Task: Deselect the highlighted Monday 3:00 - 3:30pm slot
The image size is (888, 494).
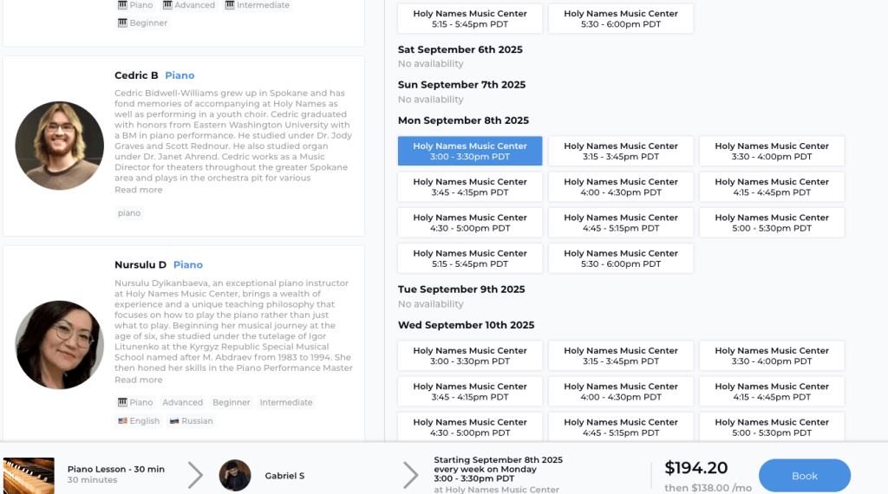Action: coord(470,152)
